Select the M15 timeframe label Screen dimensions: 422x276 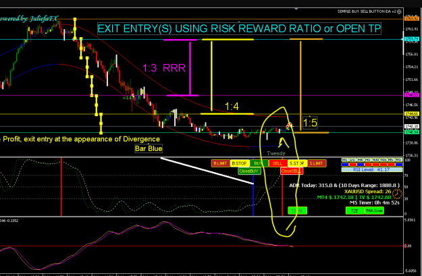coord(384,160)
